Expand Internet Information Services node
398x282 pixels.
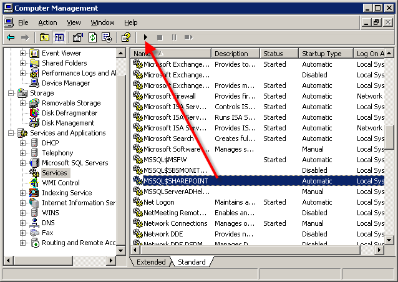(22, 203)
